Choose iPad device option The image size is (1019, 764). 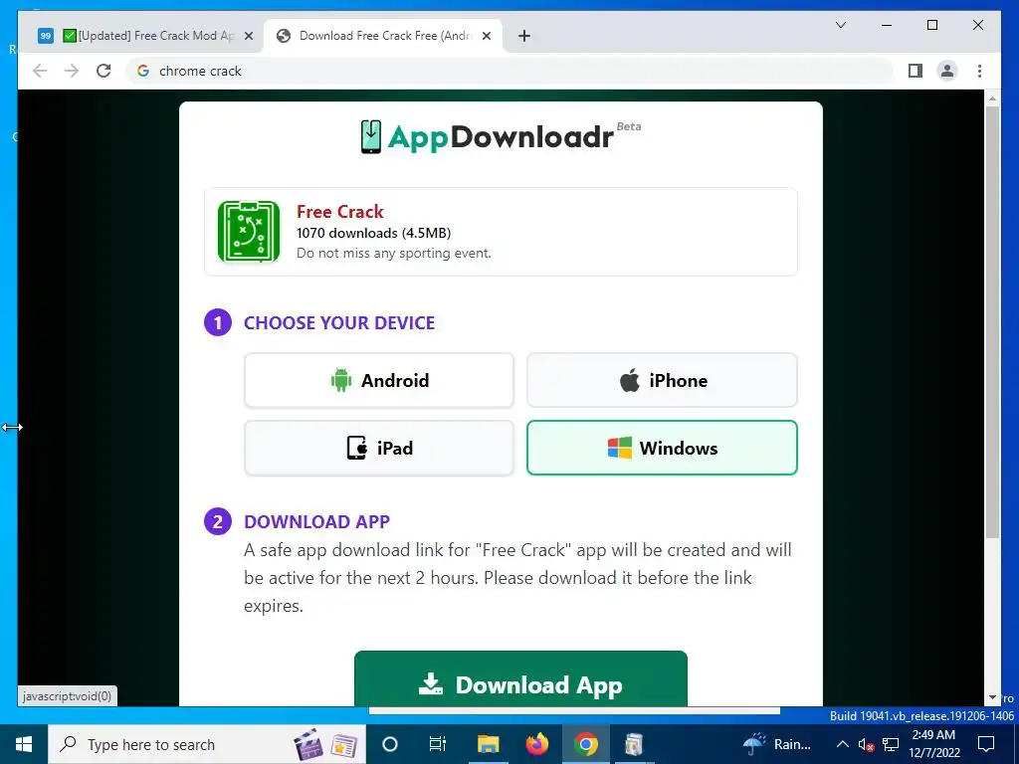tap(379, 449)
